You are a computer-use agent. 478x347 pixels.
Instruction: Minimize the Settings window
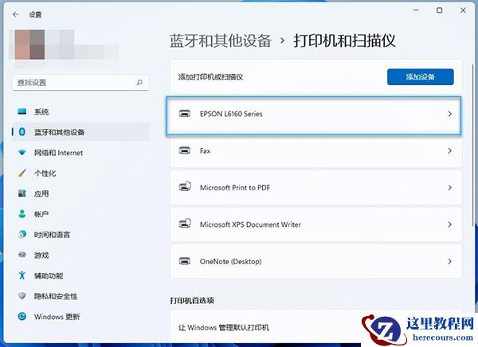click(x=416, y=10)
